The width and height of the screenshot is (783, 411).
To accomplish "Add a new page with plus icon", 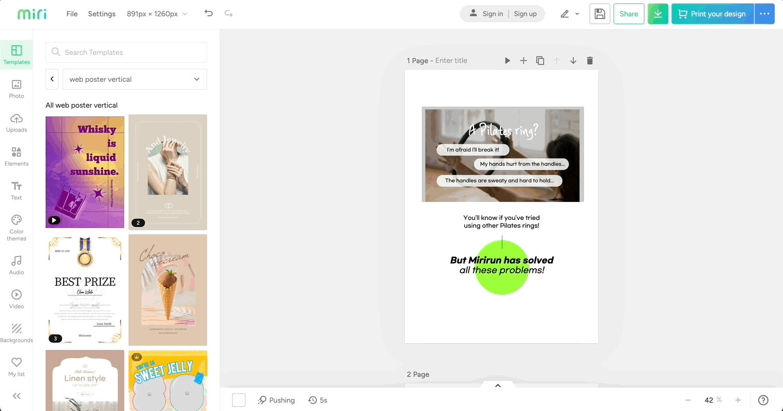I will tap(524, 61).
